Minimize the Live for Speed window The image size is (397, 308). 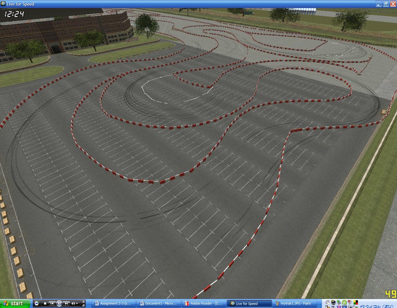(x=378, y=4)
